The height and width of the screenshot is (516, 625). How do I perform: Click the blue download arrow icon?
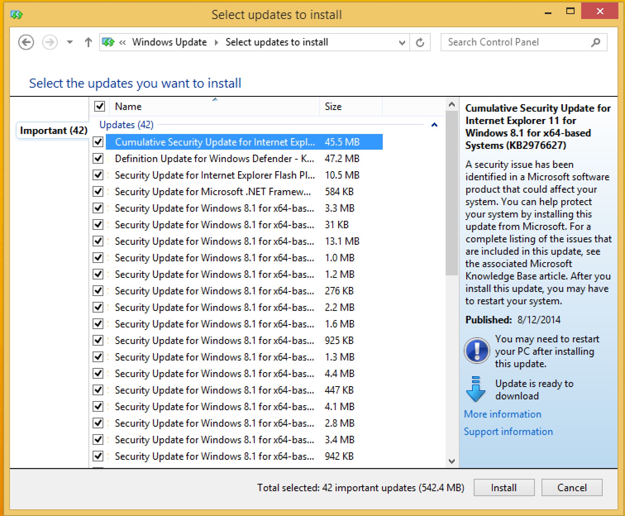tap(476, 389)
